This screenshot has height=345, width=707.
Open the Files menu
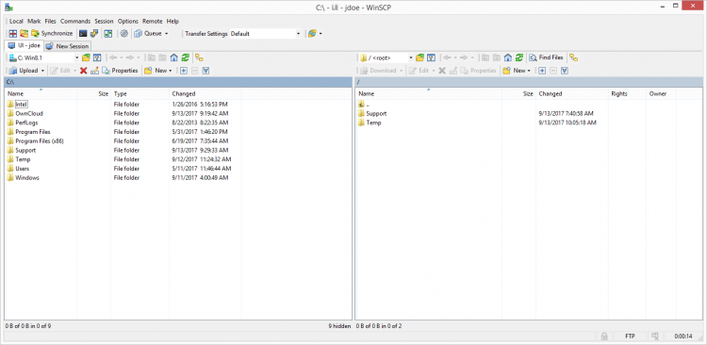coord(51,21)
